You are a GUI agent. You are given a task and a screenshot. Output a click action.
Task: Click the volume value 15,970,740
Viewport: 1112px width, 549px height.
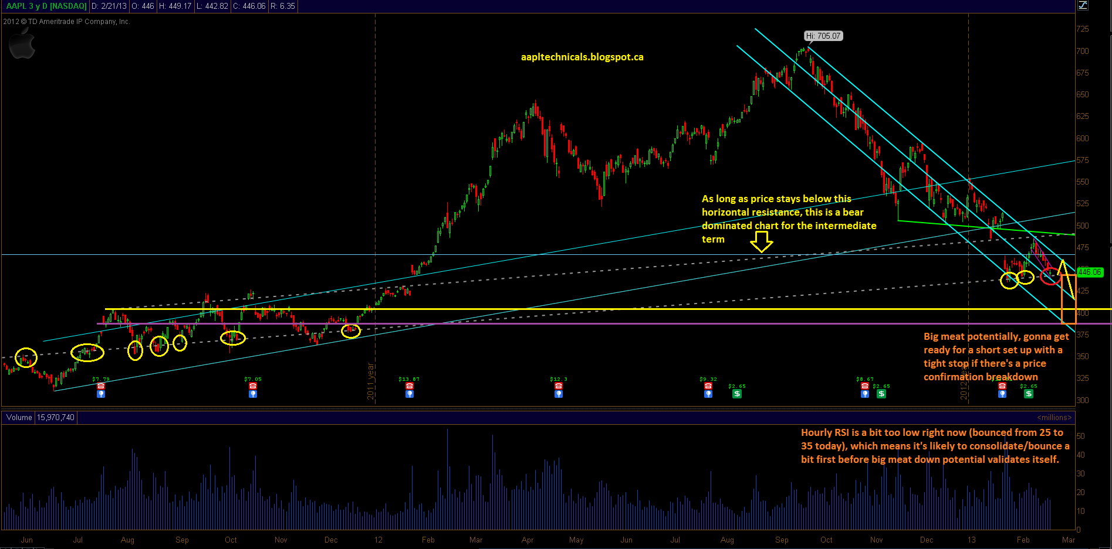pos(56,417)
